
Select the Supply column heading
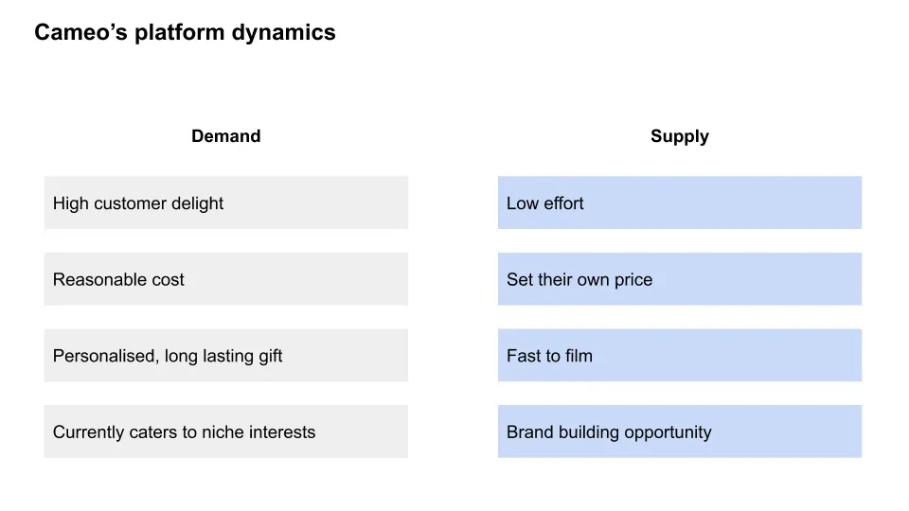[x=679, y=136]
